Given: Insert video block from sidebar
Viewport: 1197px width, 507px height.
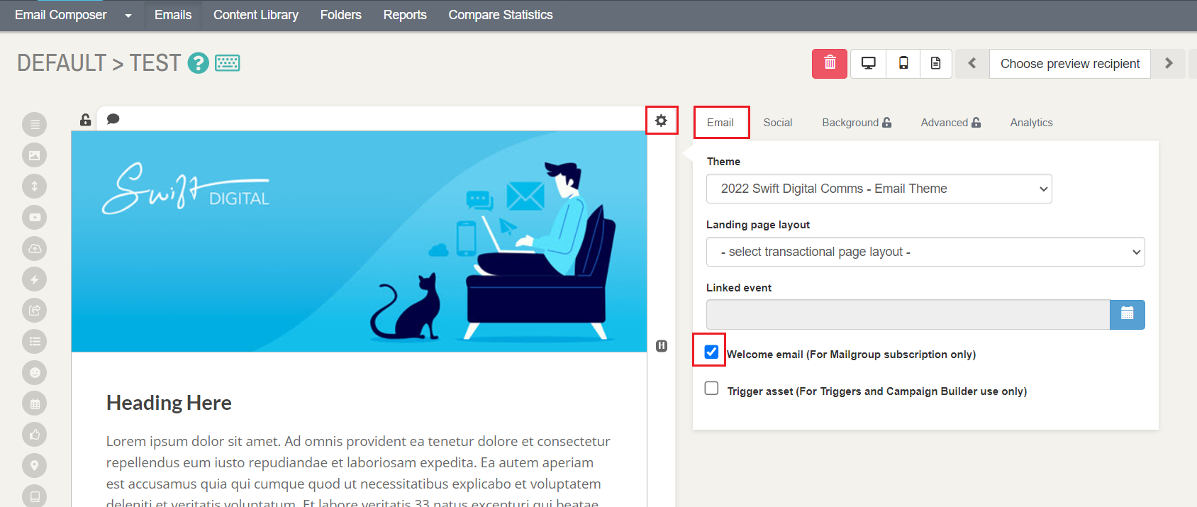Looking at the screenshot, I should click(x=34, y=217).
